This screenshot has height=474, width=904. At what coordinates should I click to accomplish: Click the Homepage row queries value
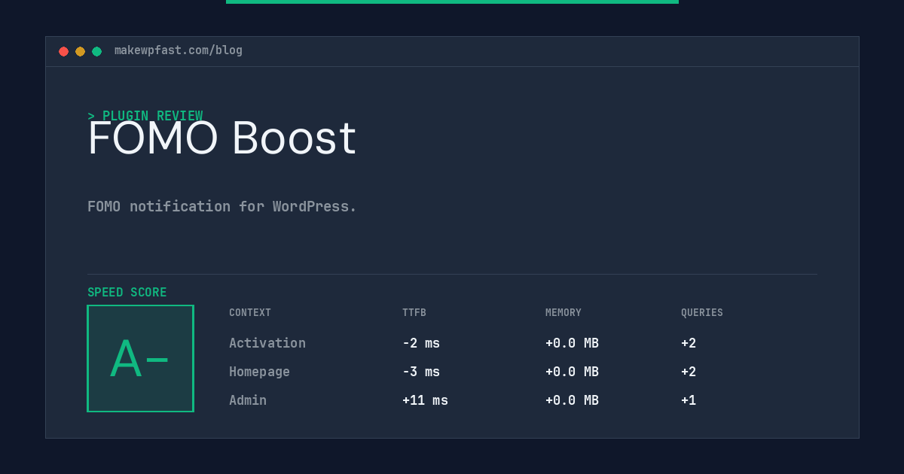[x=689, y=372]
